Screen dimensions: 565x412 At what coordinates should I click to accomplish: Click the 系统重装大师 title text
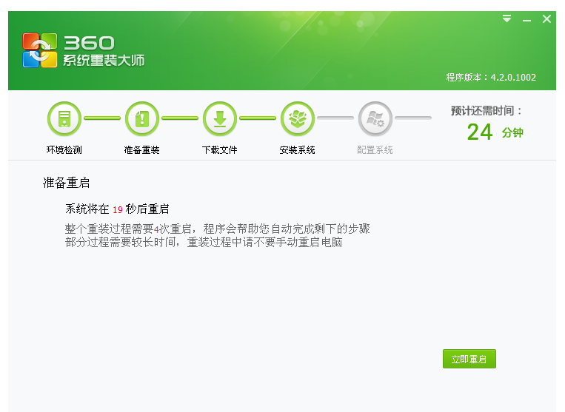click(x=104, y=61)
